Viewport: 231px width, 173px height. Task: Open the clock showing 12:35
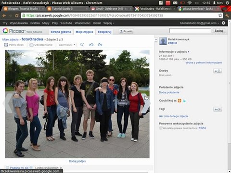(206, 3)
